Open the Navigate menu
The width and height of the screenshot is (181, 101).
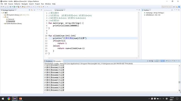25,4
